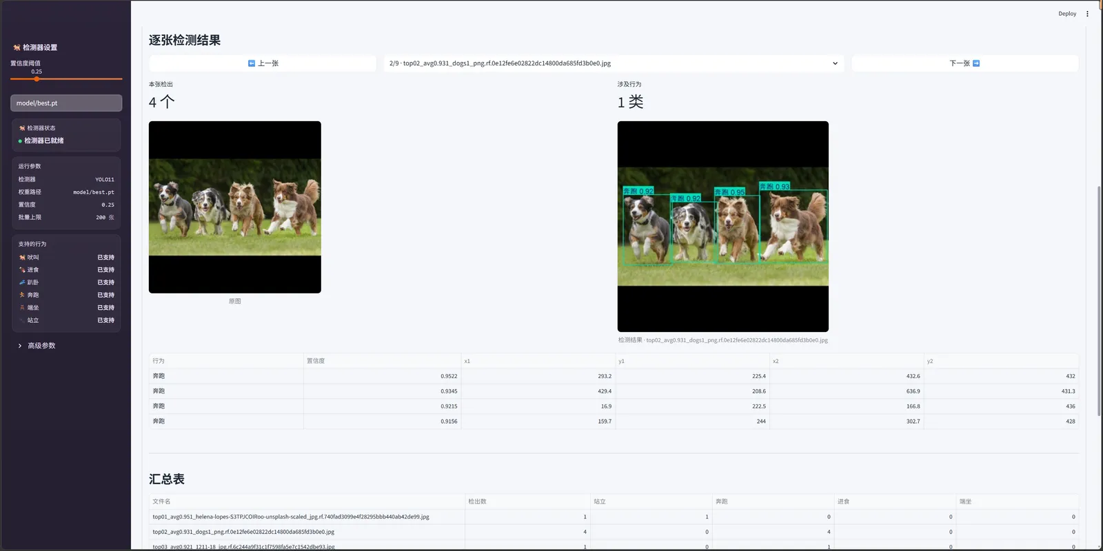The width and height of the screenshot is (1103, 551).
Task: Click the dog icon beside 检测器状态
Action: tap(22, 128)
